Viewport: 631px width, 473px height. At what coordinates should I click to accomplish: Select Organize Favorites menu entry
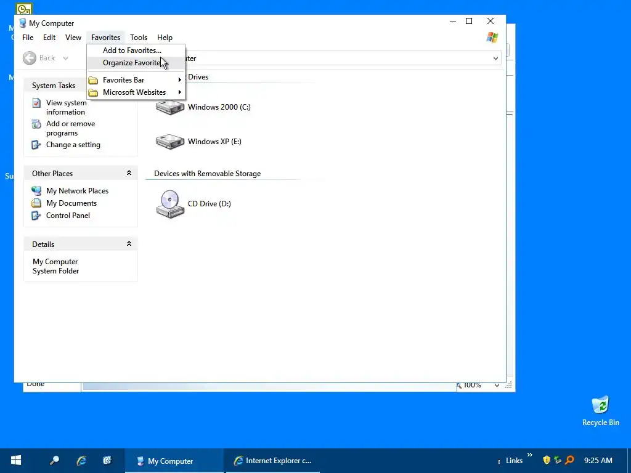(x=136, y=63)
